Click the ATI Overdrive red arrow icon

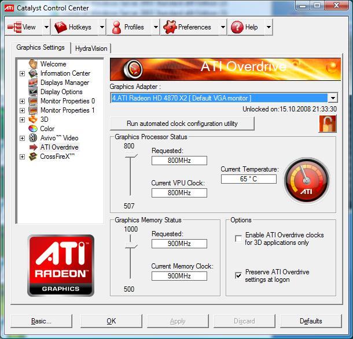(x=34, y=147)
